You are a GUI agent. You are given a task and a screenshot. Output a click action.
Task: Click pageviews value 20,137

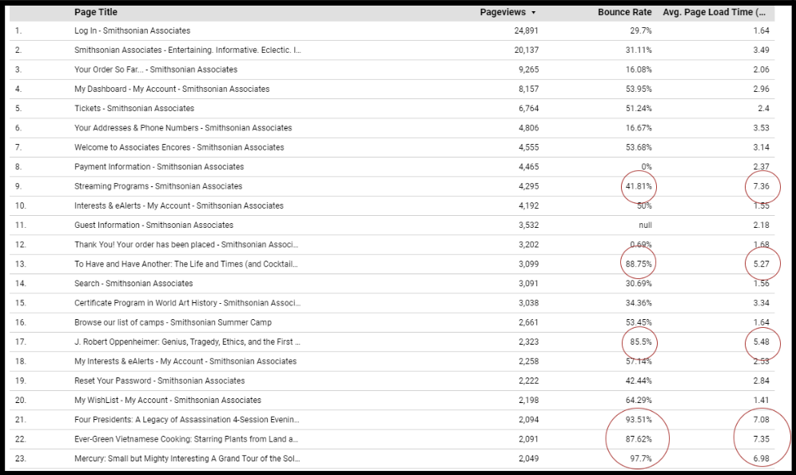coord(526,50)
